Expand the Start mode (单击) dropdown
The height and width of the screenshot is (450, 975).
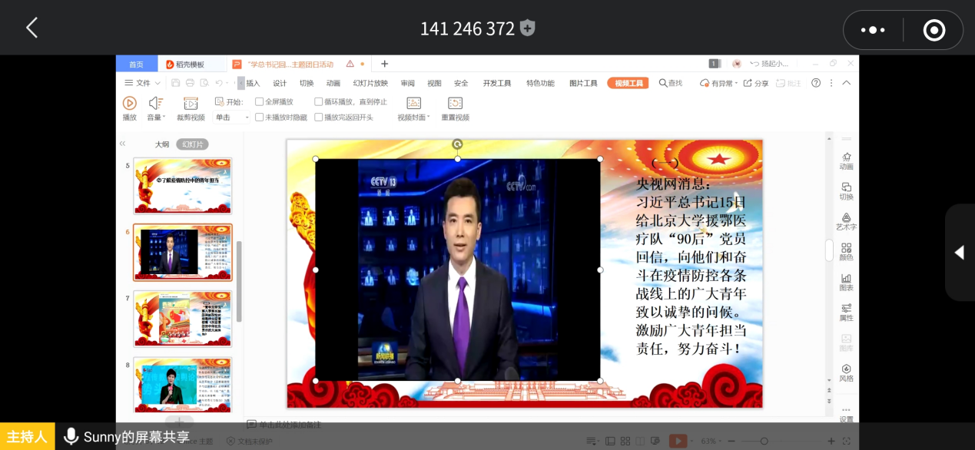(x=247, y=117)
